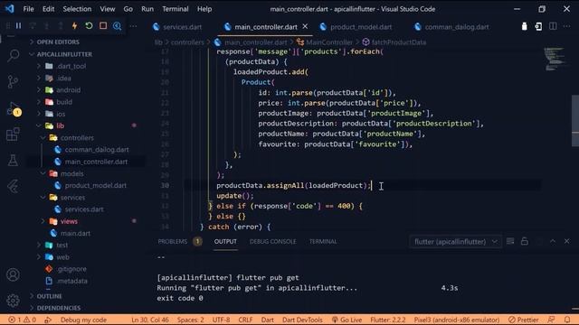Open Selection menu

[77, 9]
